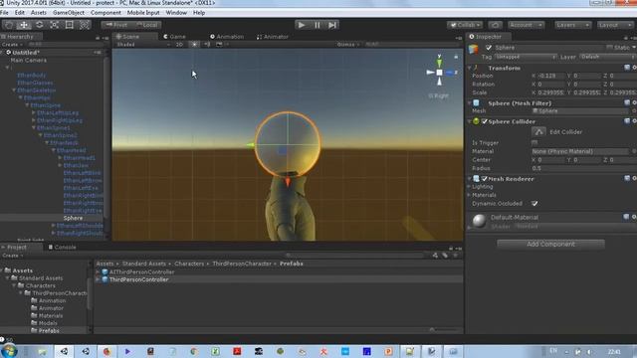Toggle the Mesh Renderer enabled checkbox

click(485, 179)
